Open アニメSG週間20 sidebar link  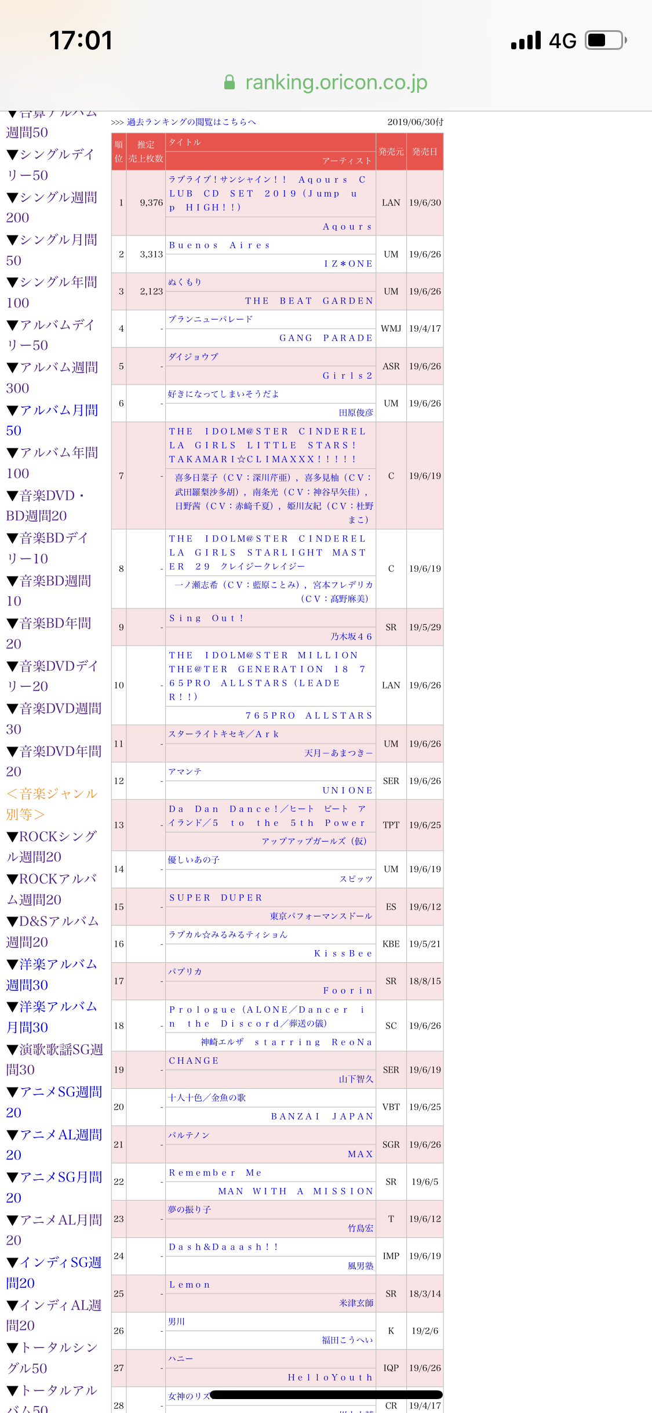[54, 1102]
